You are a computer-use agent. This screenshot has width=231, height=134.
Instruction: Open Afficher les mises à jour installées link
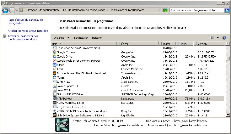click(28, 31)
